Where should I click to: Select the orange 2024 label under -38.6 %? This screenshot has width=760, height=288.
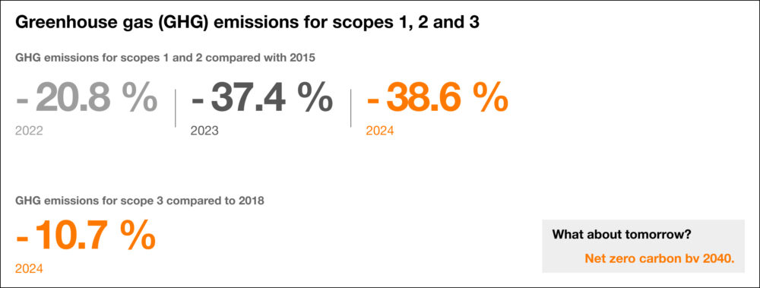[380, 131]
